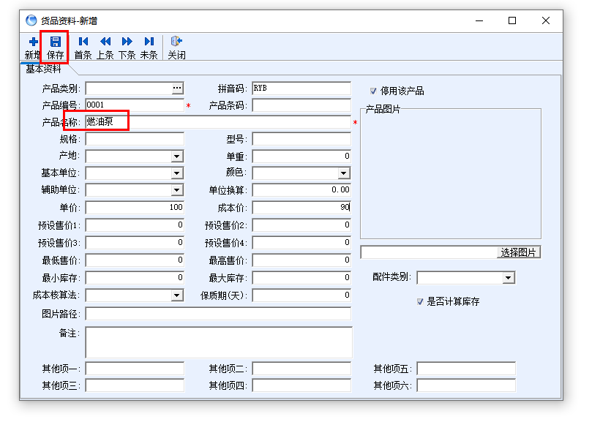
Task: Click the 新增 (add new) toolbar icon
Action: 33,47
